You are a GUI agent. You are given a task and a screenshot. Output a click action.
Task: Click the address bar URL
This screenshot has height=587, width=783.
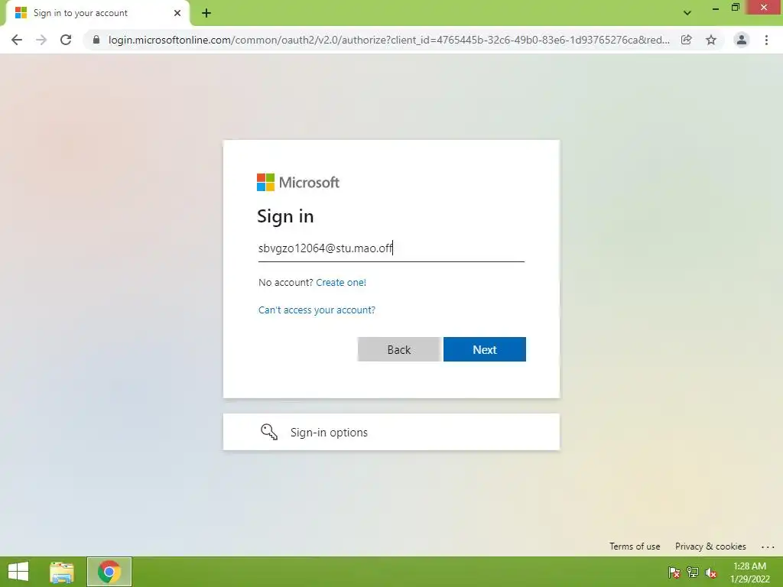click(x=389, y=40)
